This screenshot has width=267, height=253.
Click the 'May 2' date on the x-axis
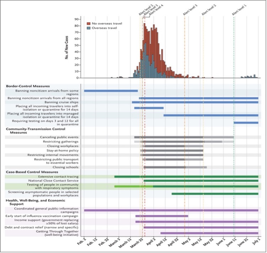click(x=186, y=242)
